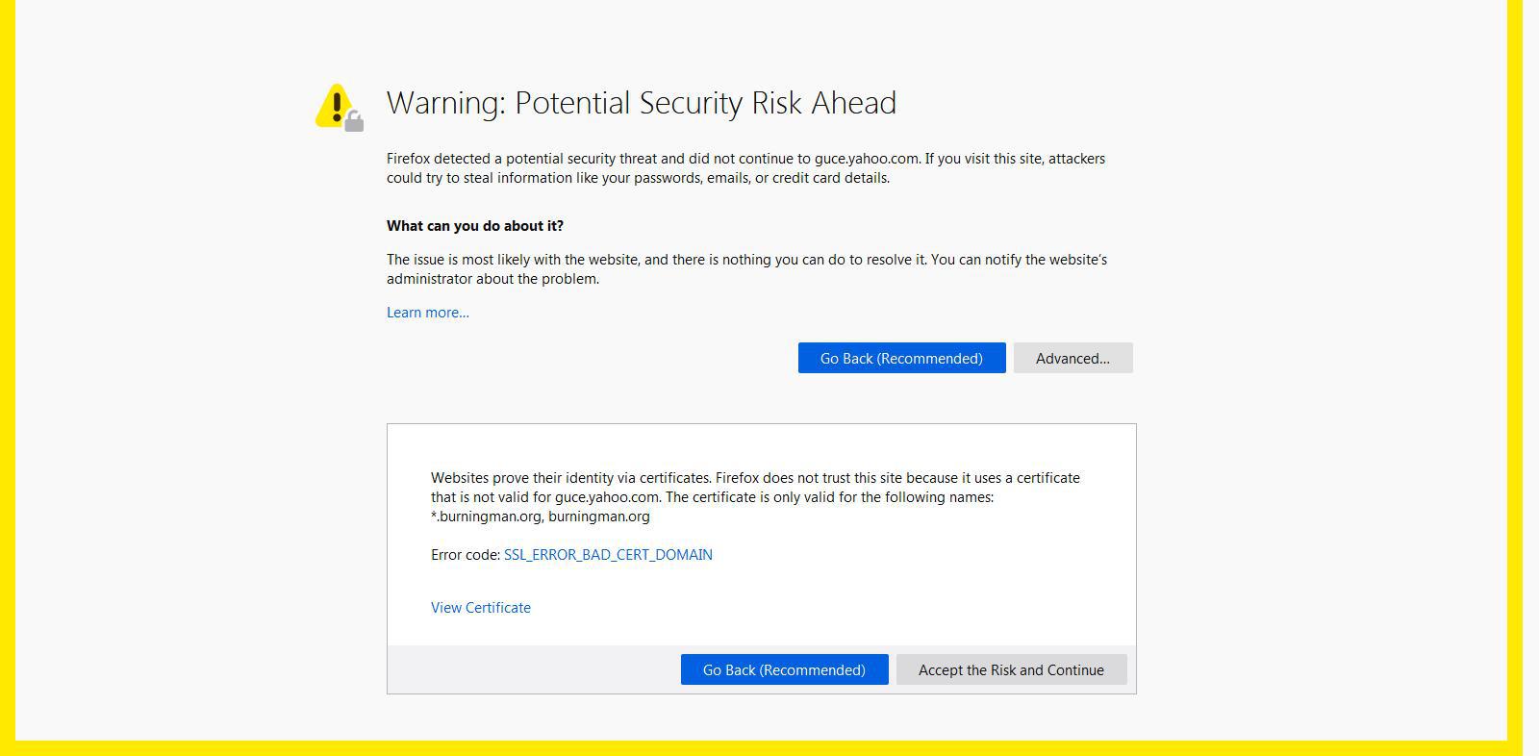
Task: Click the SSL_ERROR_BAD_CERT_DOMAIN error code link
Action: click(608, 555)
